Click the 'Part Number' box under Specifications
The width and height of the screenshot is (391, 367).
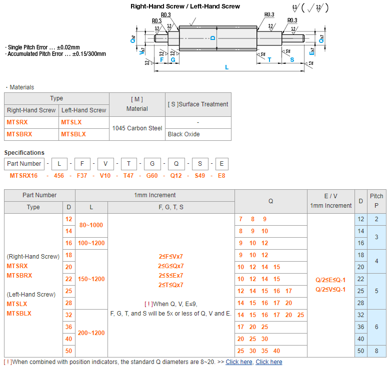pos(24,163)
